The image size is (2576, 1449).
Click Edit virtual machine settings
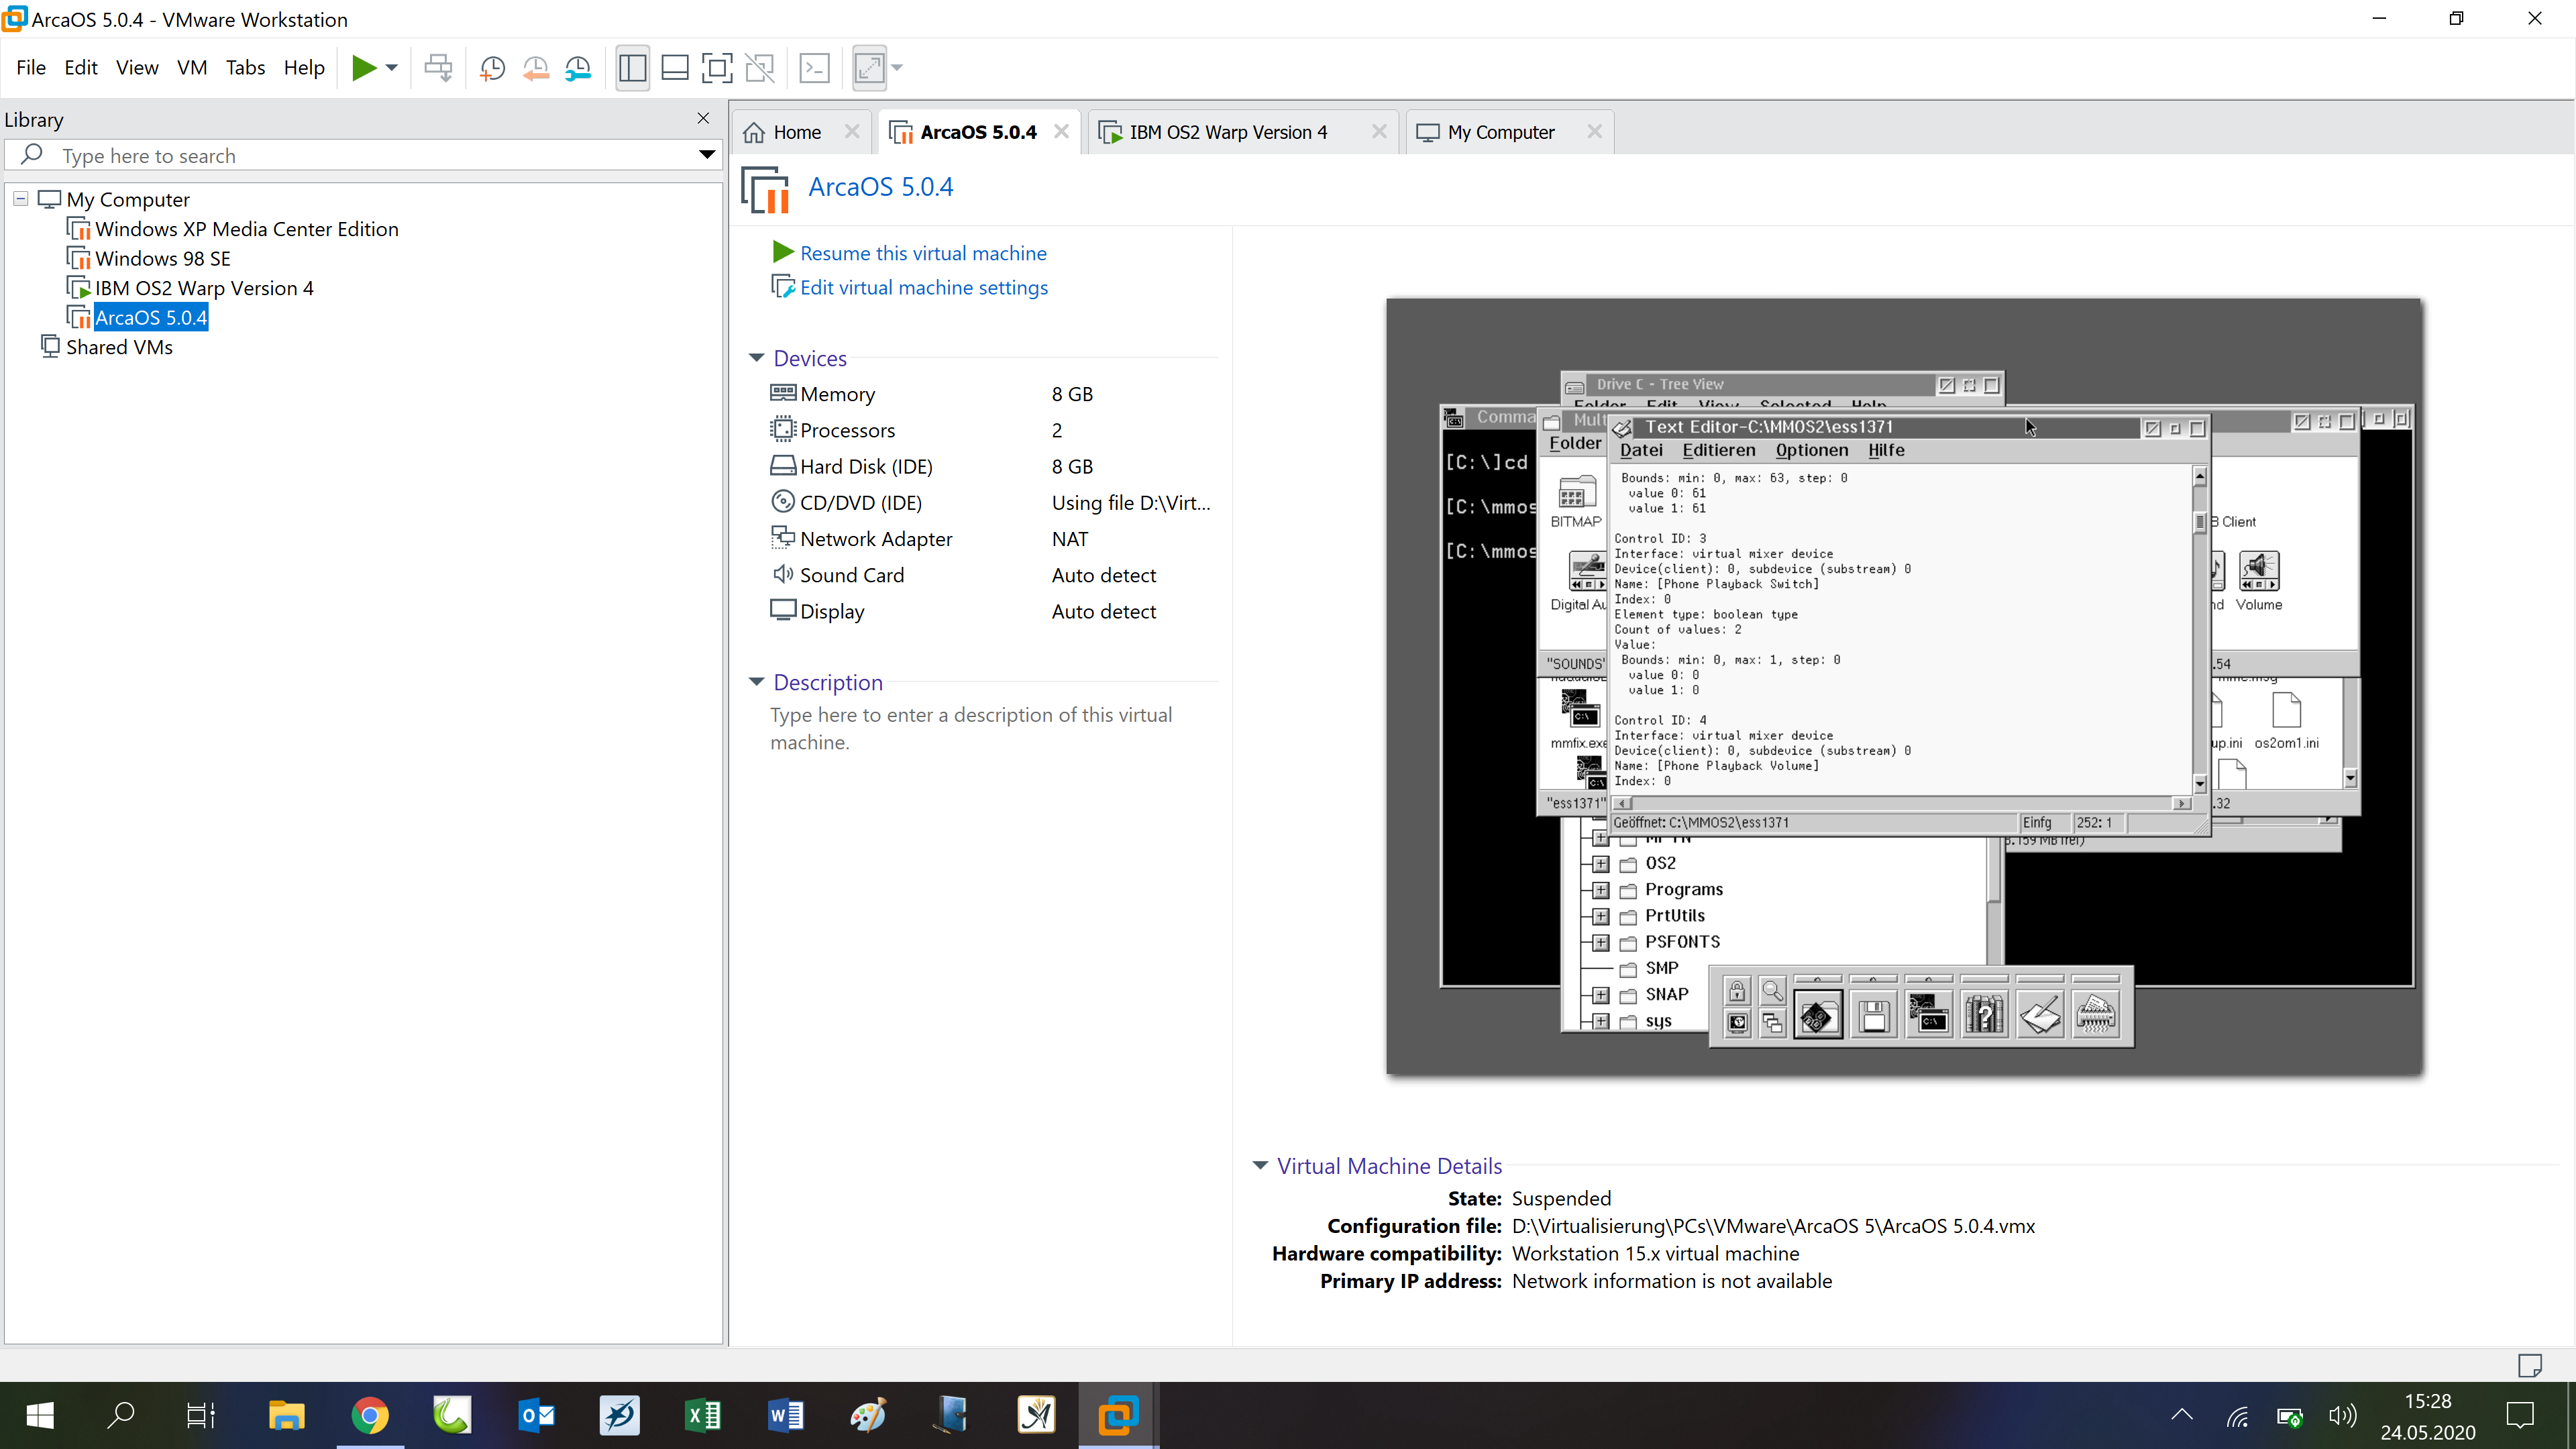click(x=924, y=287)
